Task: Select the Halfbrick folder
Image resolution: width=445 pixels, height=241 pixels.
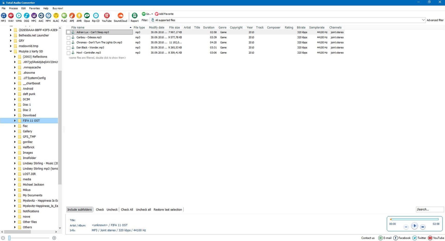Action: coord(28,147)
